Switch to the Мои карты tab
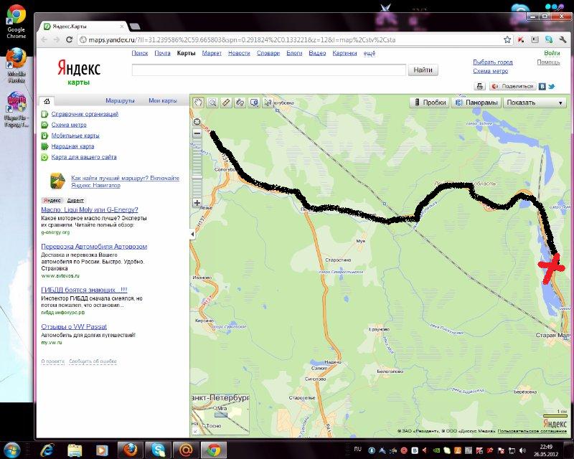Viewport: 574px width, 459px height. click(163, 100)
